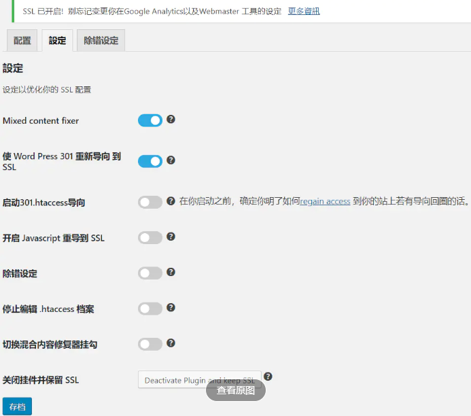The height and width of the screenshot is (416, 471).
Task: Open the 除错设定 tab
Action: coord(101,41)
